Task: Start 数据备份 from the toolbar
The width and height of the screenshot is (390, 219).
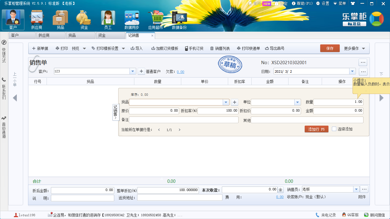Action: [x=179, y=18]
